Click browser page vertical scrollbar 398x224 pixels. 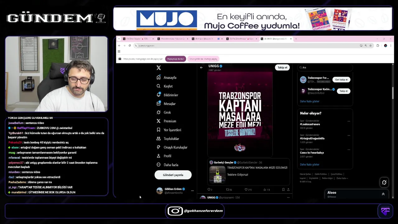point(393,93)
